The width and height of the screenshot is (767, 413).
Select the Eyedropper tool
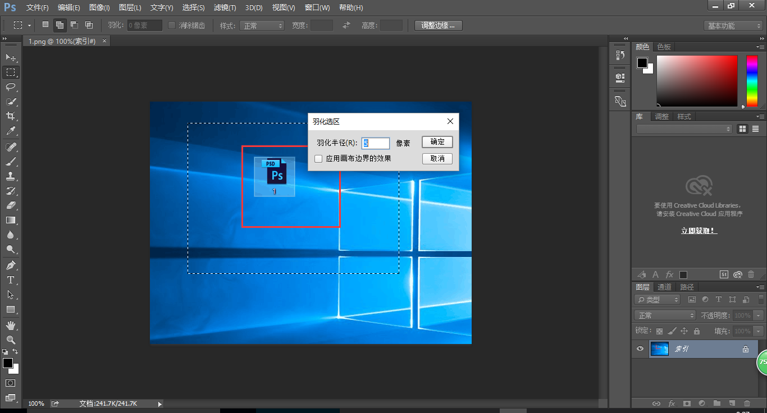[x=11, y=131]
